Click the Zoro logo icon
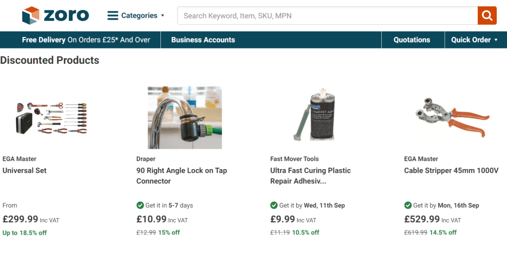Viewport: 507px width, 272px height. (30, 15)
